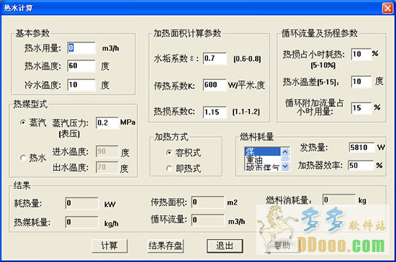Click the W/平米.度 unit label

tap(246, 85)
